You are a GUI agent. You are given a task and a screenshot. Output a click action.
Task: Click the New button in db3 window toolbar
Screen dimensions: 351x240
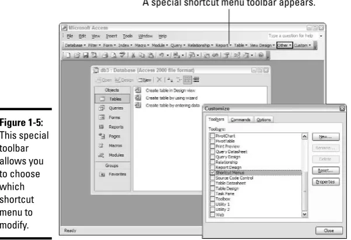[x=145, y=80]
